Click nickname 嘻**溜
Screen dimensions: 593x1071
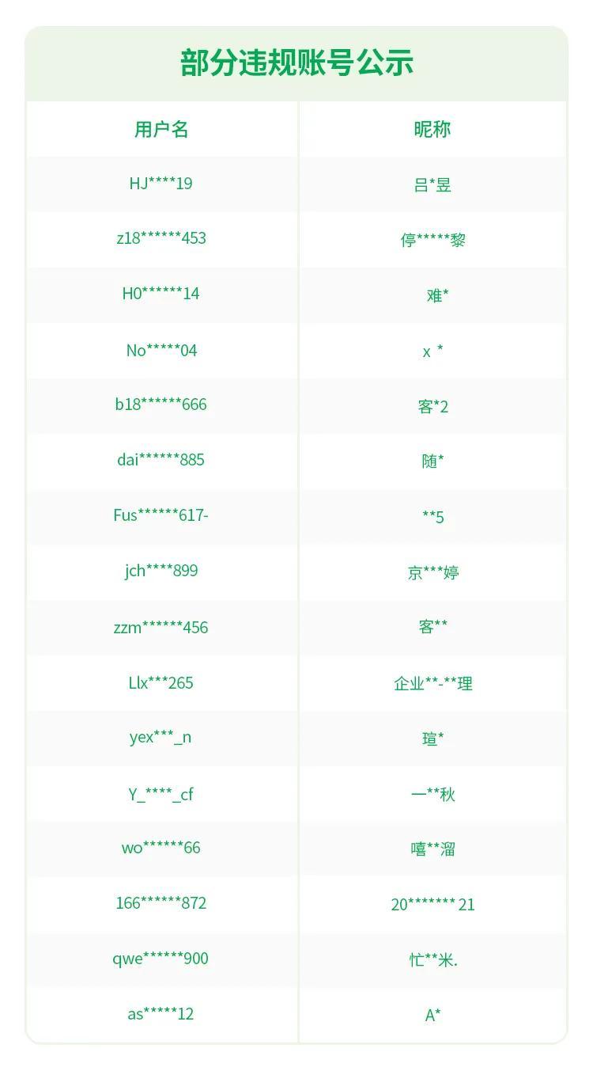pos(432,849)
